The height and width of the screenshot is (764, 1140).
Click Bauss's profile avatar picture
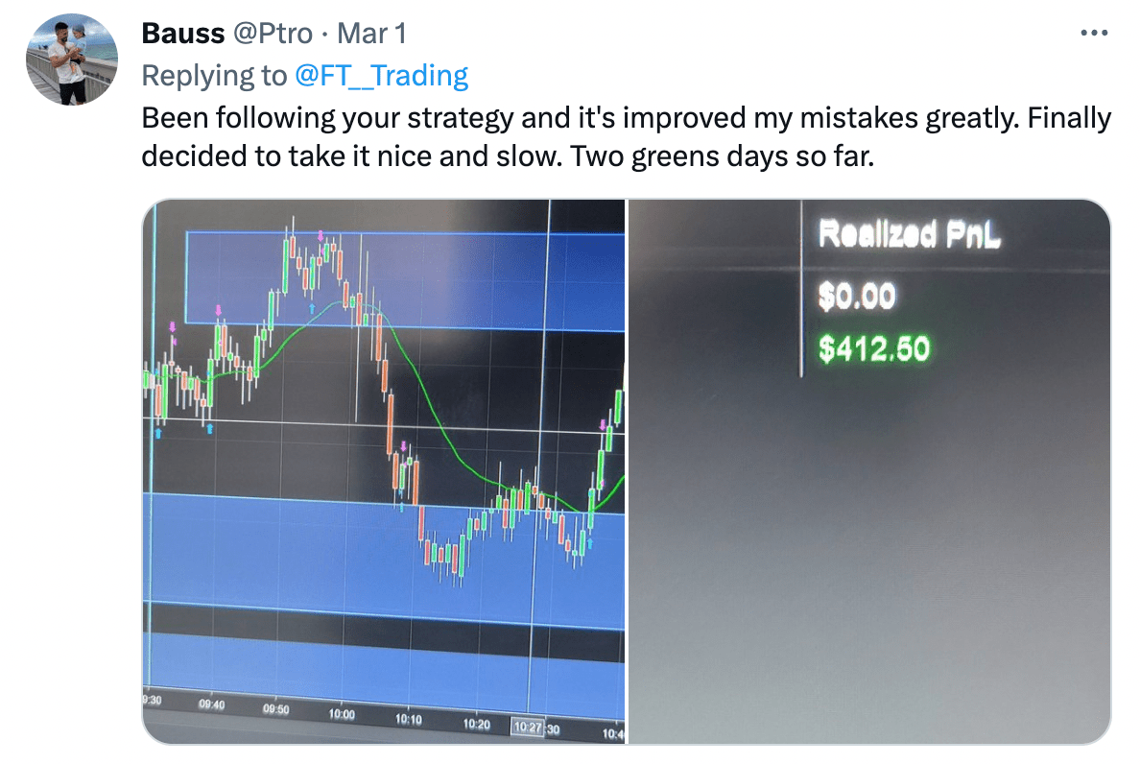click(x=71, y=60)
